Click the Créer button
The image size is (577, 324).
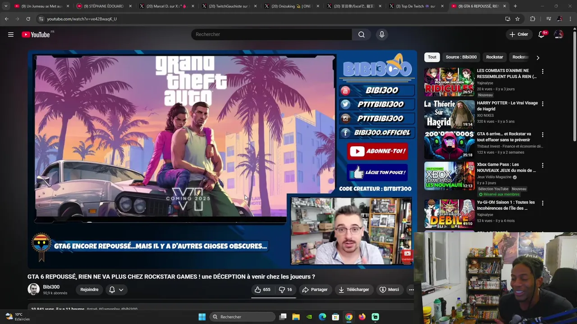tap(518, 35)
